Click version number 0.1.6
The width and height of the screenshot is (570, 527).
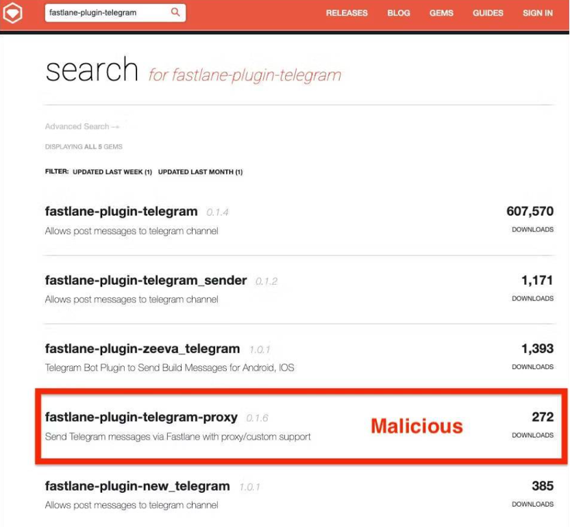pos(258,418)
